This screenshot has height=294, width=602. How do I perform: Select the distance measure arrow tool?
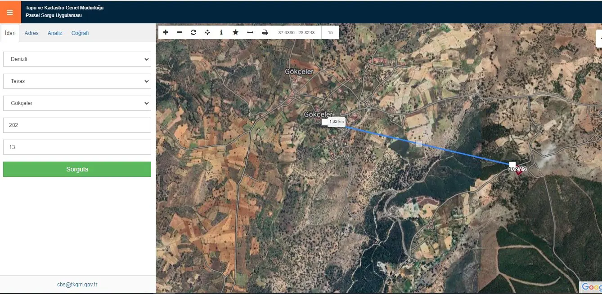pos(250,32)
